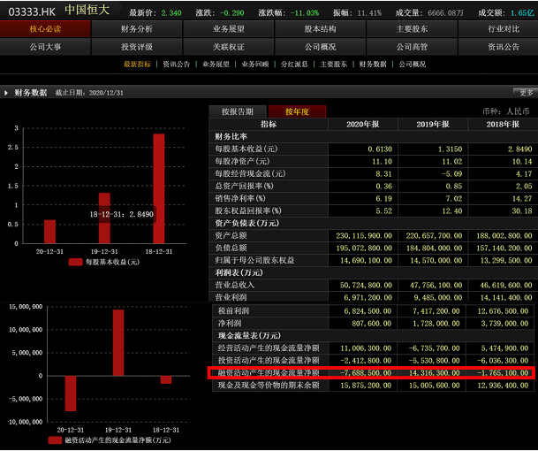Image resolution: width=538 pixels, height=451 pixels.
Task: Open the 分红派息 sub-navigation link
Action: pos(294,65)
